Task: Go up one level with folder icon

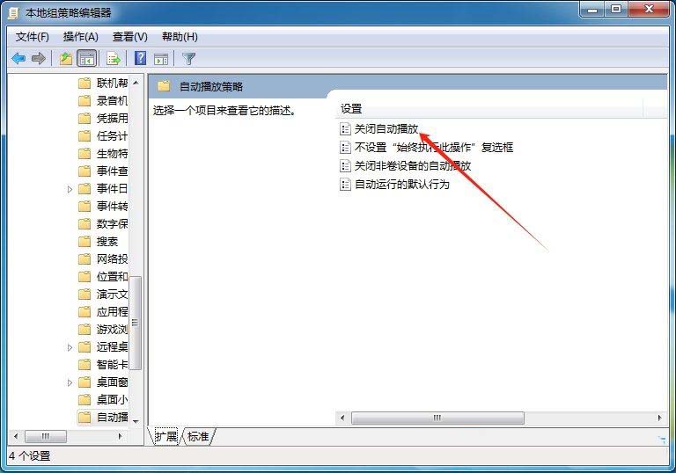Action: pos(65,58)
